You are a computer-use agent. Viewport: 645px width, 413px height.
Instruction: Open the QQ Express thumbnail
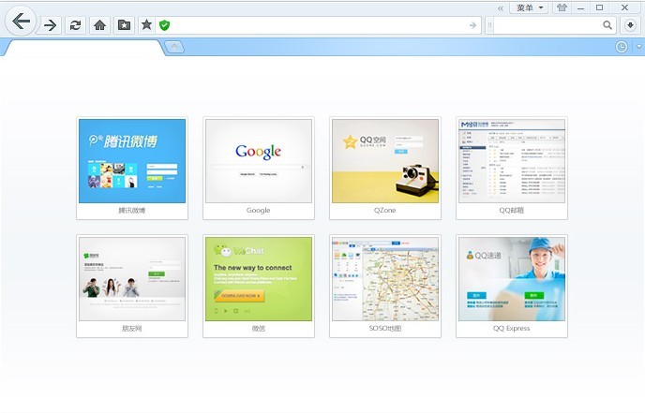[512, 279]
